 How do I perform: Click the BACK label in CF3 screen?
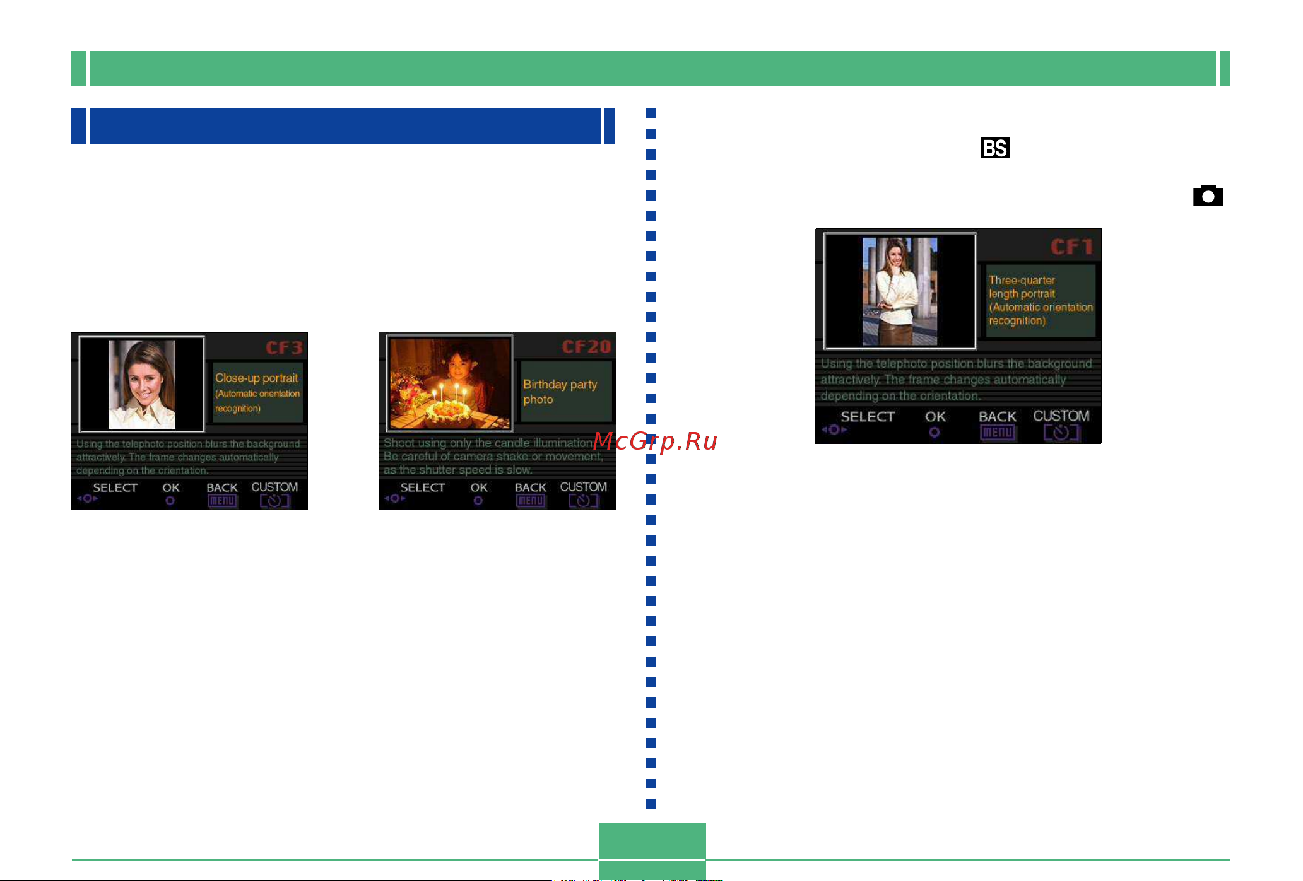click(x=222, y=487)
